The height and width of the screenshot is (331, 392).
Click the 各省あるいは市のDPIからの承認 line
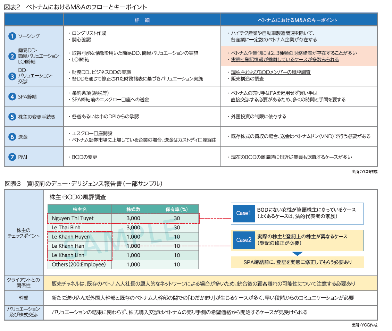(103, 117)
